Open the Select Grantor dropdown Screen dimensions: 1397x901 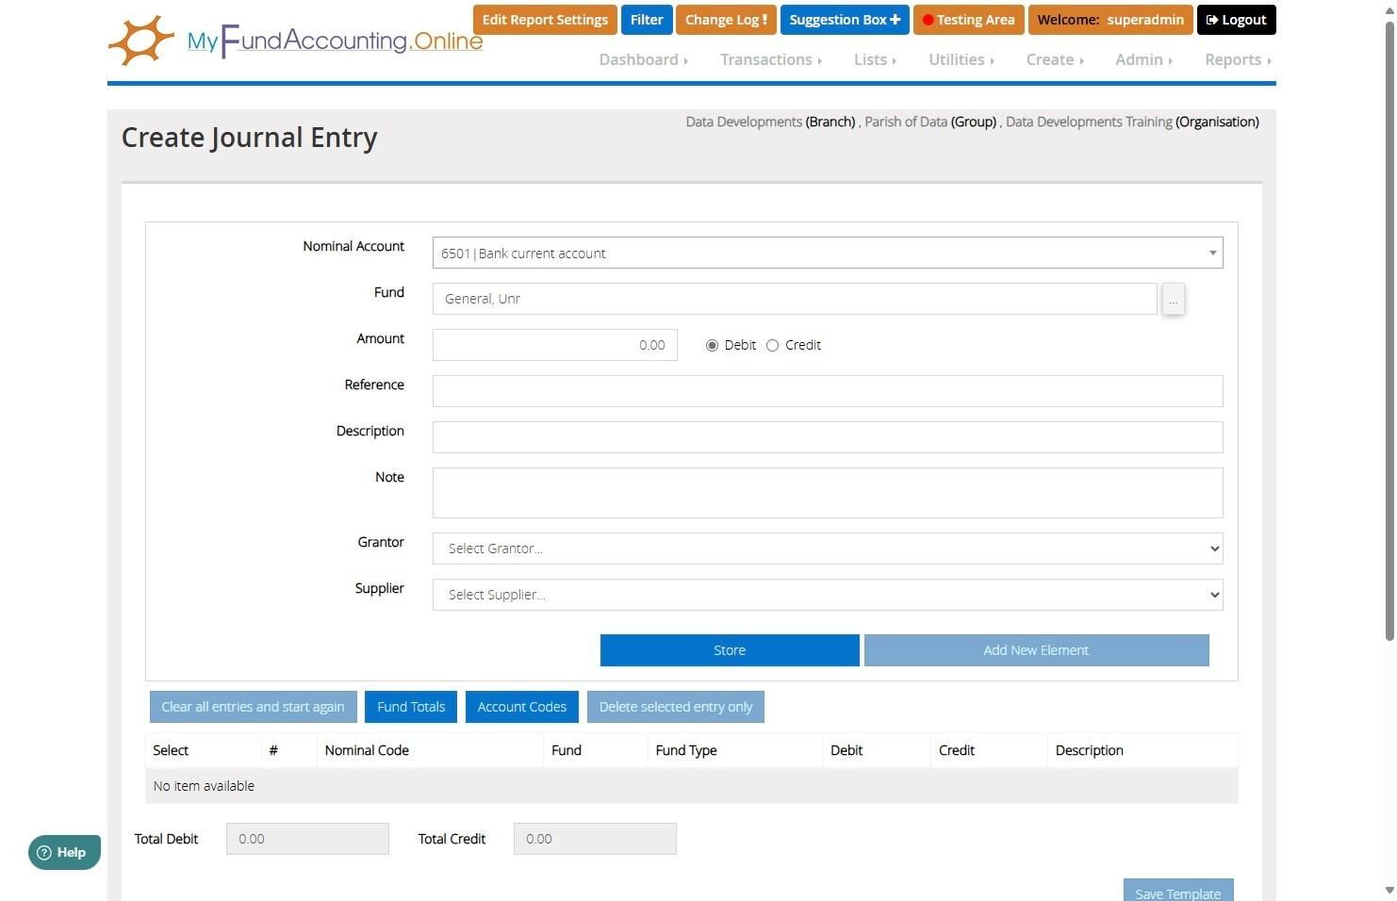(x=828, y=549)
